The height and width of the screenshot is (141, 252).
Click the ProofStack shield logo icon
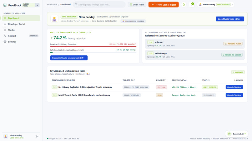5,5
